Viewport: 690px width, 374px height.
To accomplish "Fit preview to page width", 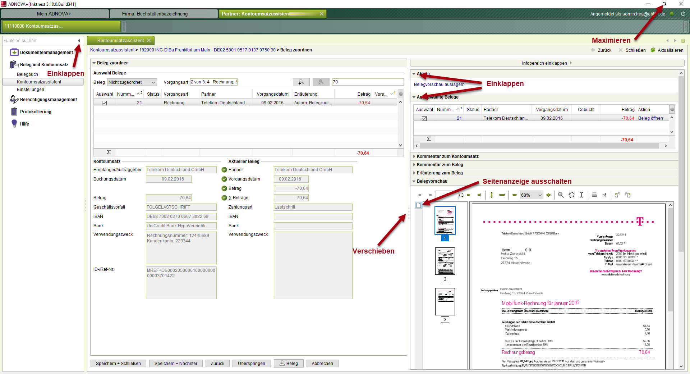I will (502, 195).
